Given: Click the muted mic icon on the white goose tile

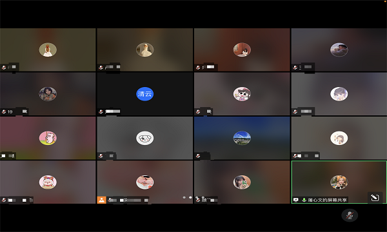Looking at the screenshot, I should [101, 67].
